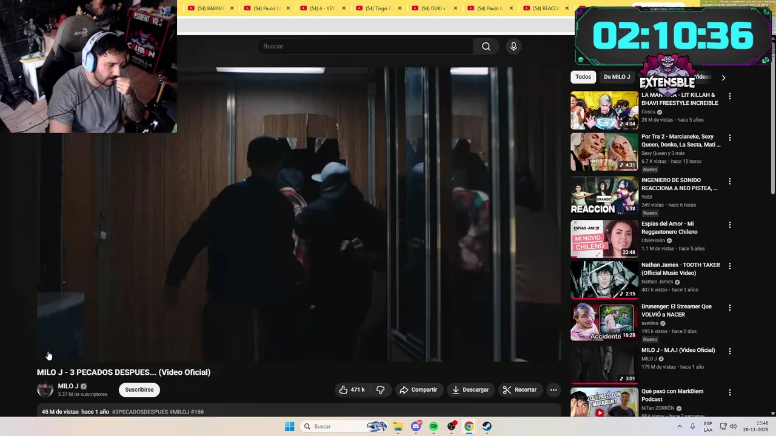Open options menu for LIT KILLAH & BHAVI video

pyautogui.click(x=730, y=96)
